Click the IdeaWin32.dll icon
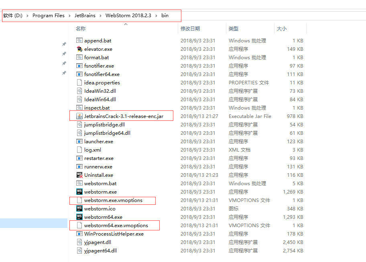Screen dimensions: 366x262 pos(79,91)
